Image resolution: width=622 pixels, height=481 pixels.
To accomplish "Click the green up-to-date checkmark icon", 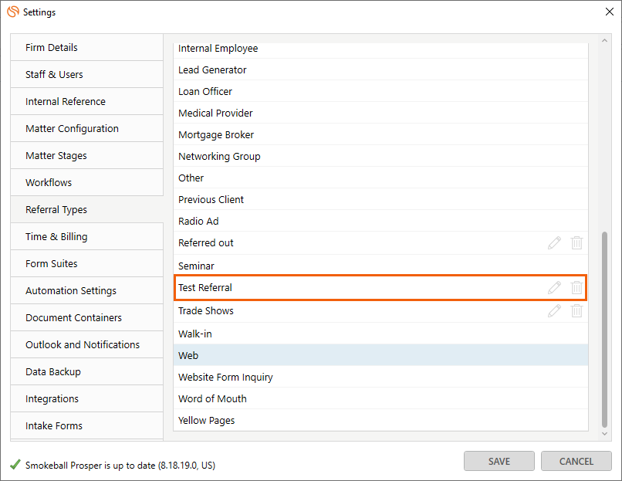I will pyautogui.click(x=15, y=464).
